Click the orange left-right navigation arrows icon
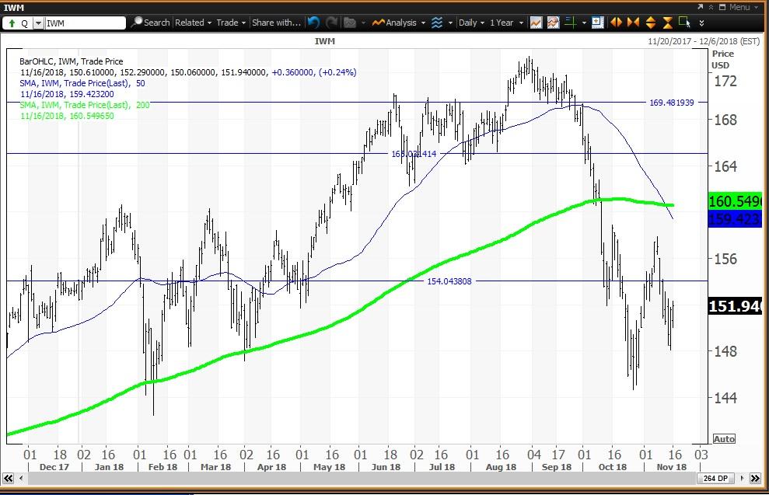Screen dimensions: 769x495 (614, 23)
